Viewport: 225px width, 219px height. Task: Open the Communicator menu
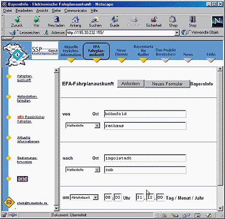tap(76, 10)
